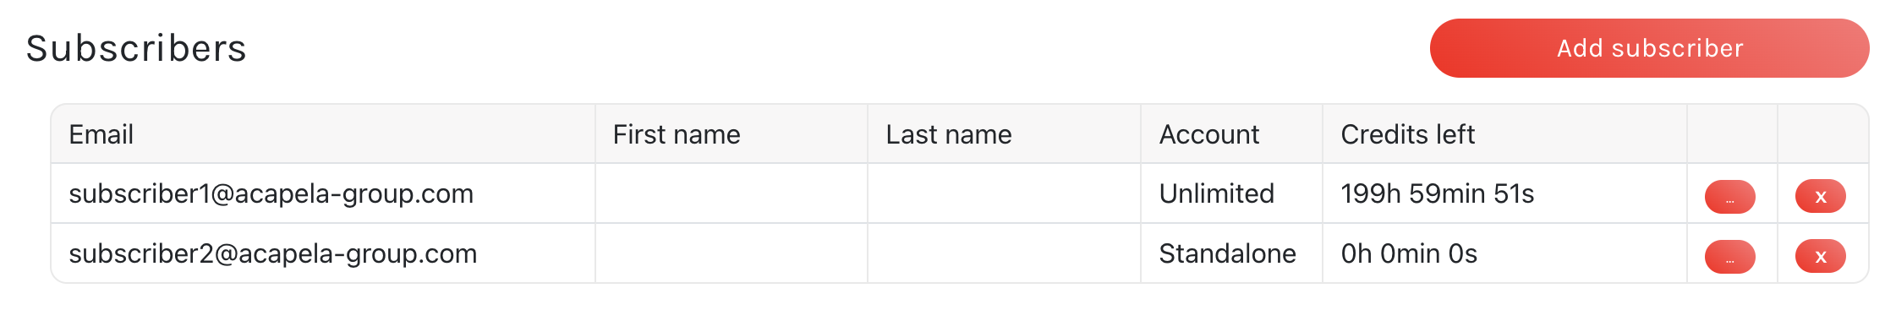The width and height of the screenshot is (1896, 321).
Task: Click the empty first name cell of subscriber2
Action: [732, 253]
